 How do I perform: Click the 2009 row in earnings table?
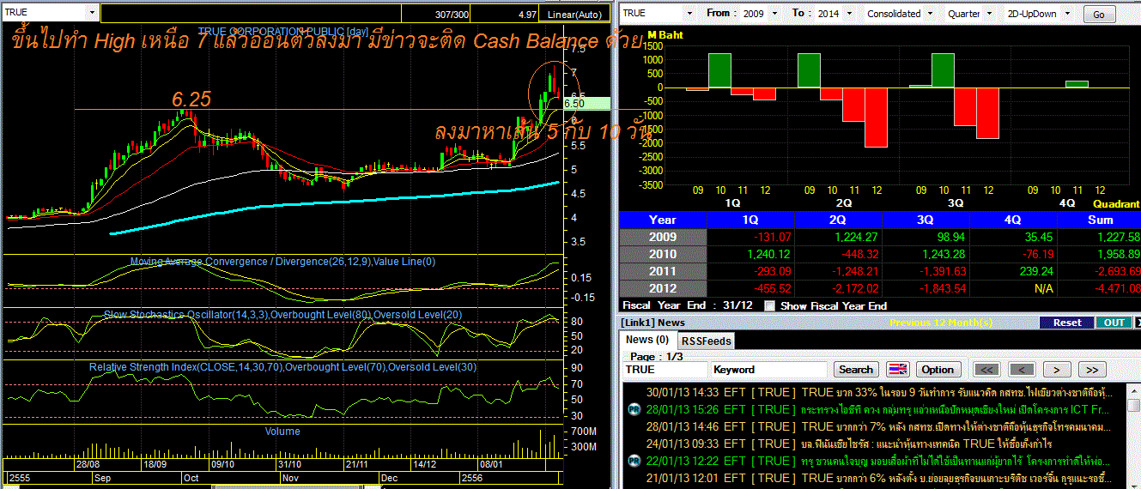coord(880,237)
